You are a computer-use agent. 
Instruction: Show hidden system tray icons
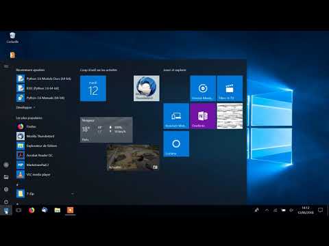tap(267, 210)
